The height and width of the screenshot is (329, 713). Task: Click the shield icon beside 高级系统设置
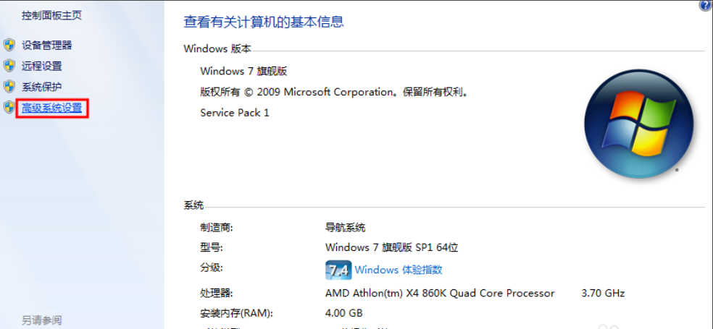tap(9, 108)
